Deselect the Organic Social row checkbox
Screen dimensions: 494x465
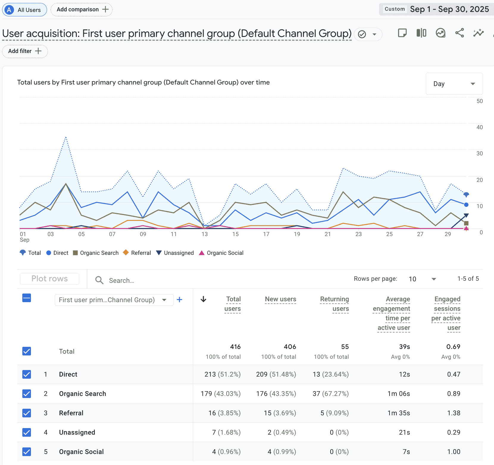click(27, 452)
